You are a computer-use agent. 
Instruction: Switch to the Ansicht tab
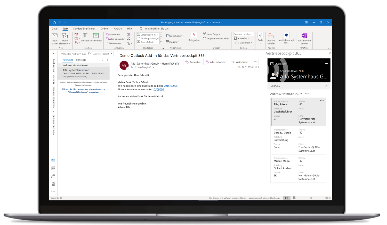pyautogui.click(x=118, y=29)
